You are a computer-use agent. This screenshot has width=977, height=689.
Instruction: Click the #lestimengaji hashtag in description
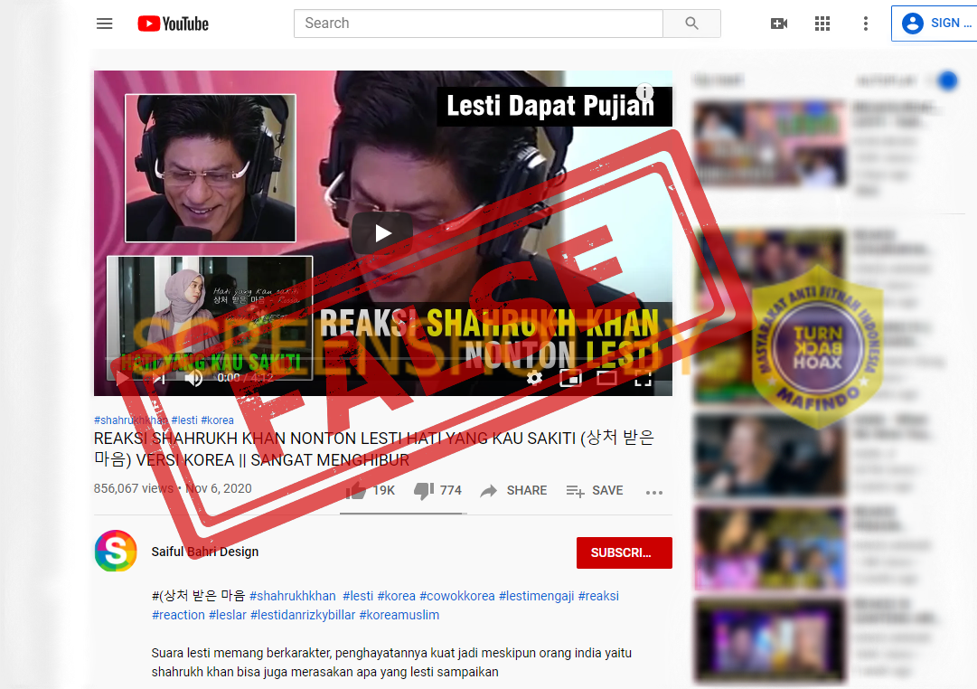[537, 596]
